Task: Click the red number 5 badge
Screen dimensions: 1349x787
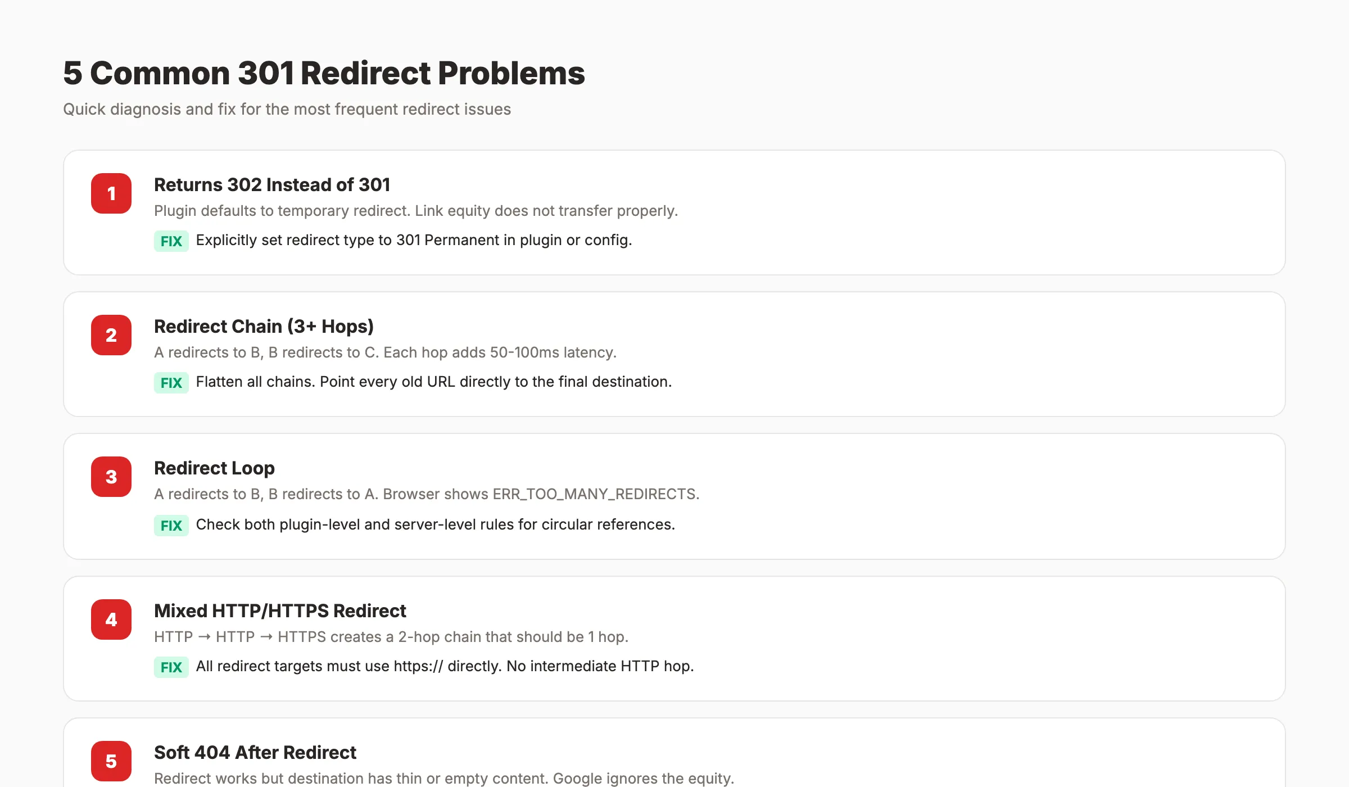Action: coord(111,761)
